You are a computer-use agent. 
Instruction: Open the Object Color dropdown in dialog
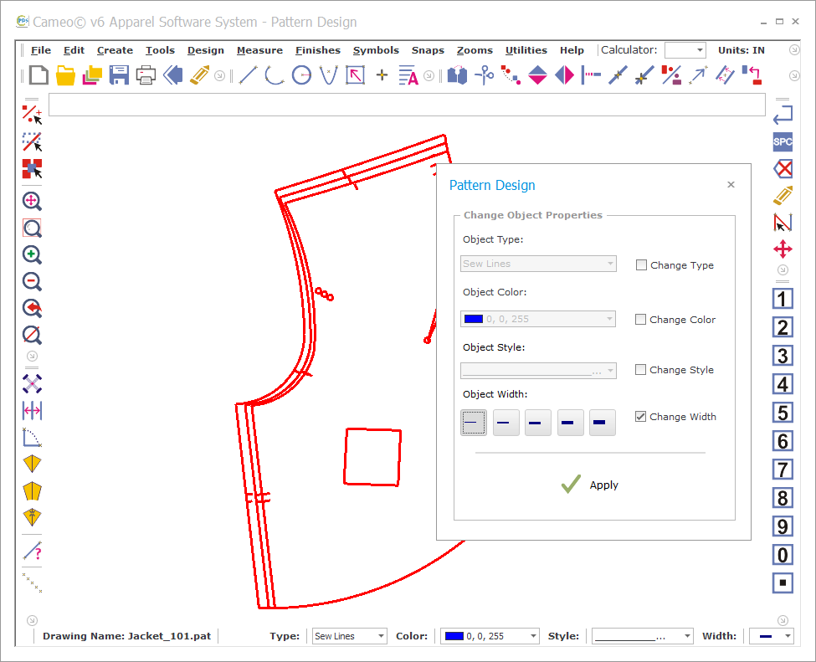537,319
